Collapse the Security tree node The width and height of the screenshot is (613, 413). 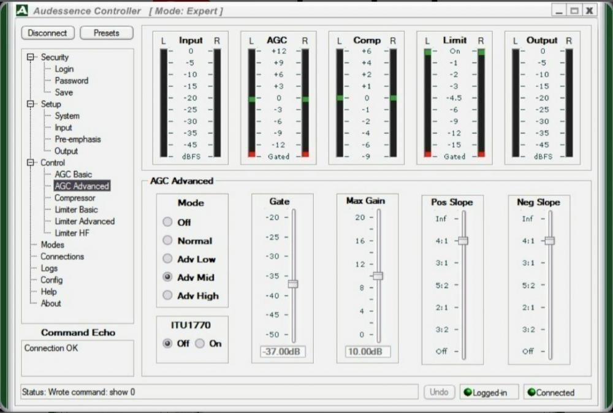coord(30,57)
